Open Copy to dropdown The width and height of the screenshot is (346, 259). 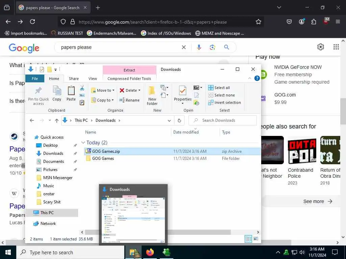(x=103, y=100)
